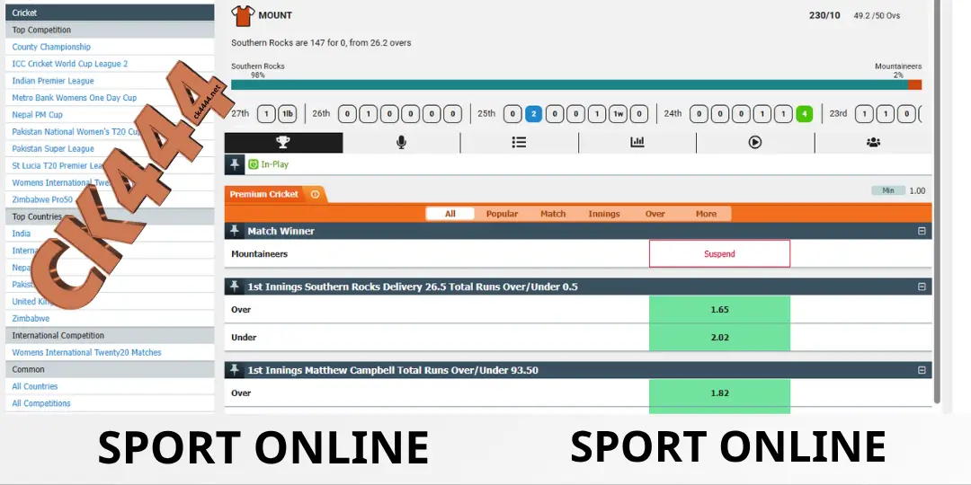This screenshot has width=971, height=485.
Task: Open Nepal PM Cup competition
Action: [x=37, y=114]
